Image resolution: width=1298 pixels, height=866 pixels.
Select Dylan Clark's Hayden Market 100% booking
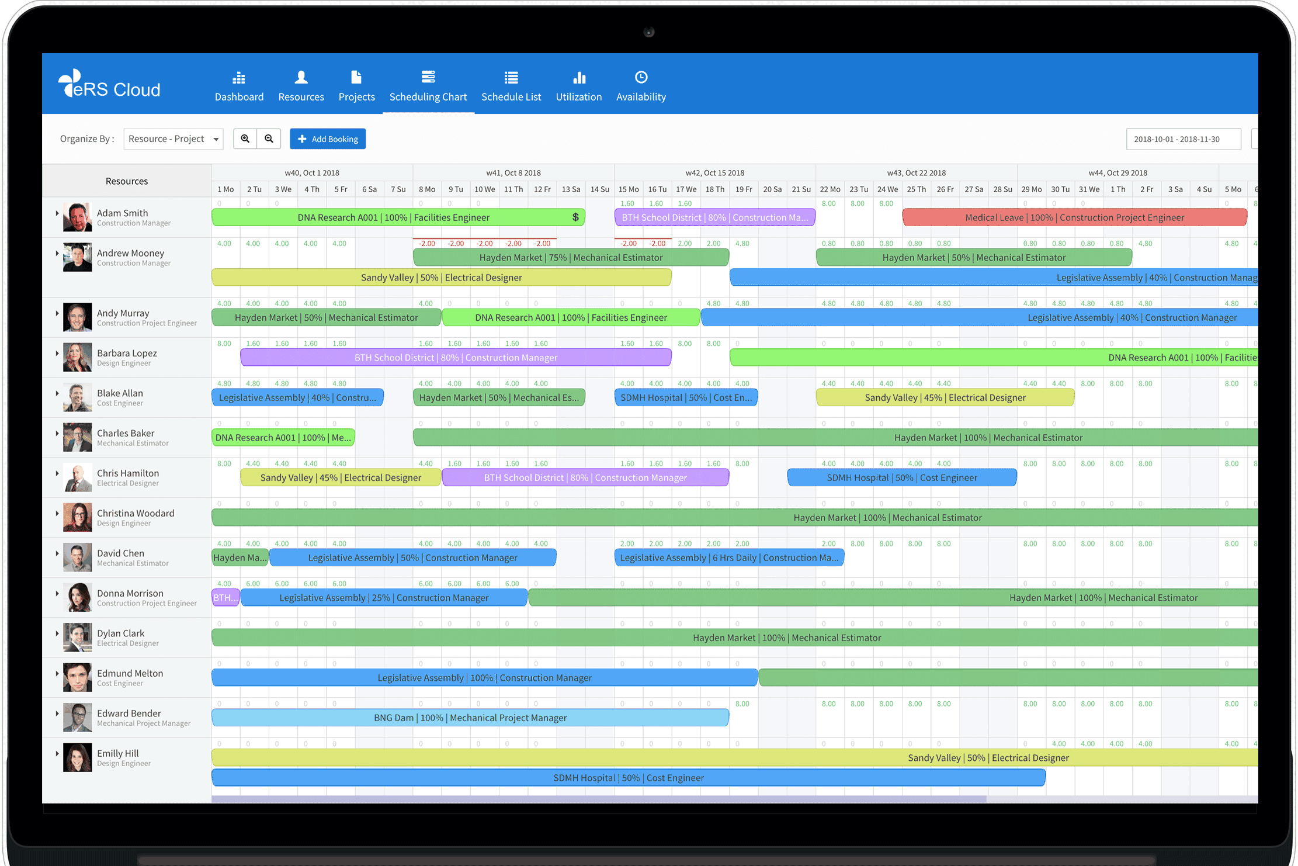(735, 638)
